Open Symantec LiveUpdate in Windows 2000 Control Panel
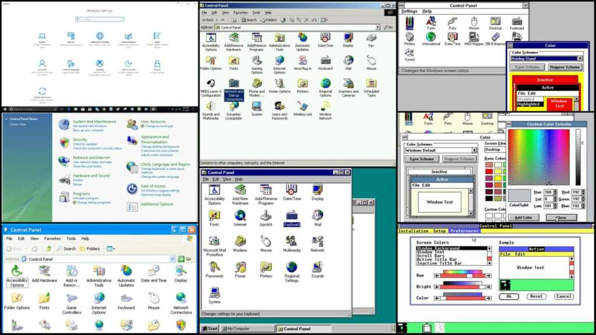596x335 pixels. pyautogui.click(x=234, y=111)
